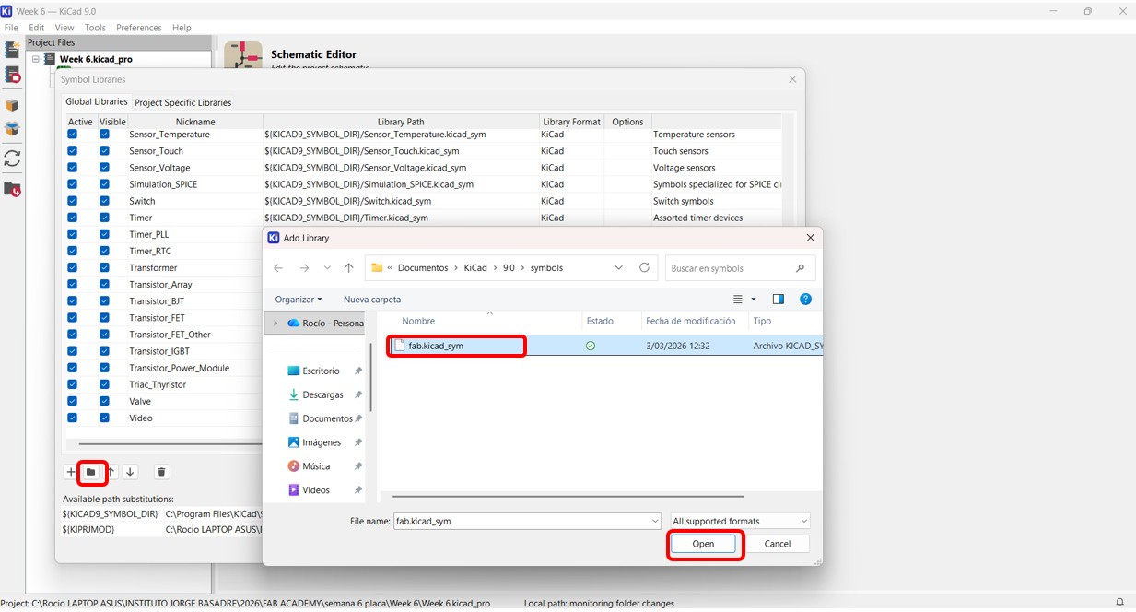Go forward in Add Library dialog
The image size is (1136, 612).
[x=304, y=268]
